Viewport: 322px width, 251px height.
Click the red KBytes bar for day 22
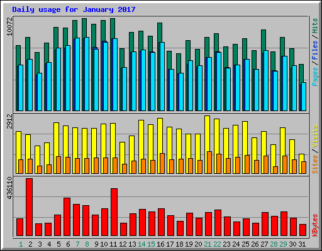click(x=218, y=223)
